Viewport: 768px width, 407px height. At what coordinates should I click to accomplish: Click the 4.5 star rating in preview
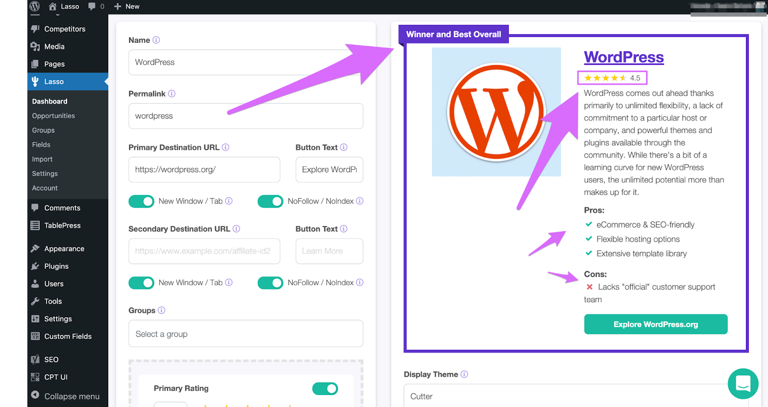612,78
